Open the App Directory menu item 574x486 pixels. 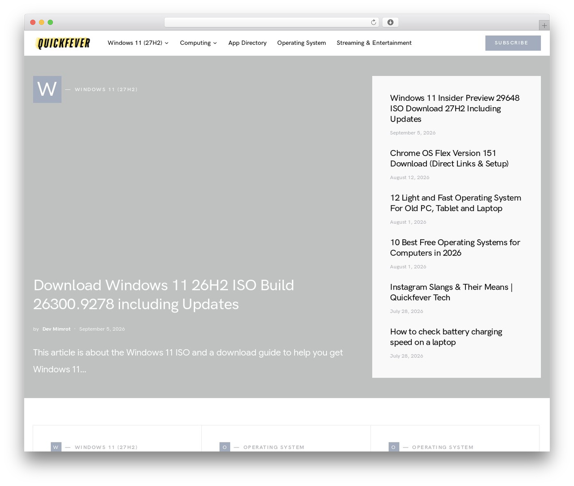click(247, 43)
